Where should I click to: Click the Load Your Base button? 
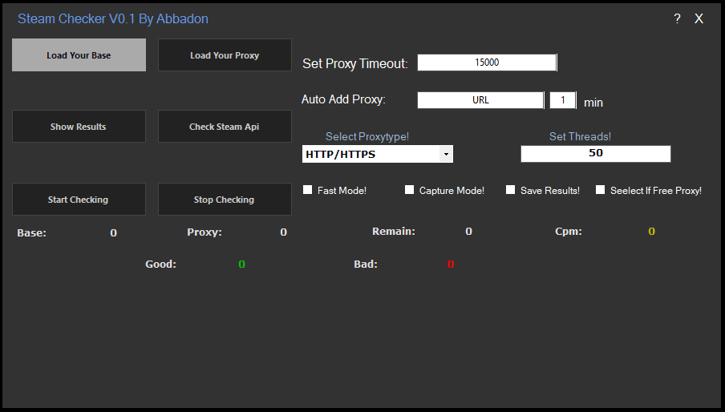79,55
